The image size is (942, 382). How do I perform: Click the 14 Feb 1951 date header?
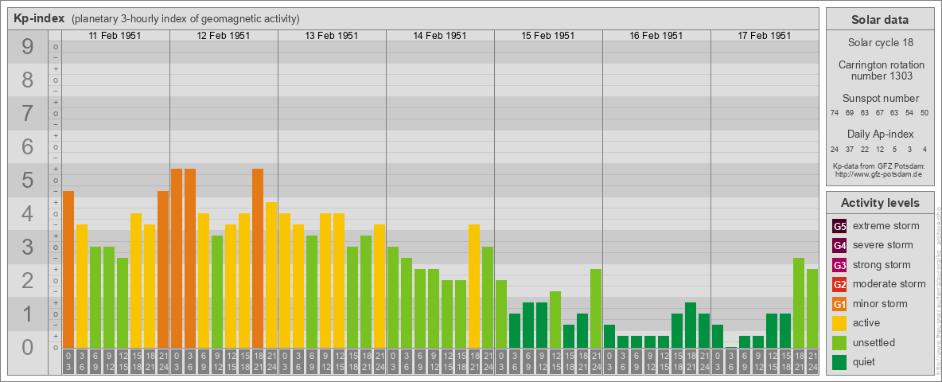pyautogui.click(x=439, y=36)
